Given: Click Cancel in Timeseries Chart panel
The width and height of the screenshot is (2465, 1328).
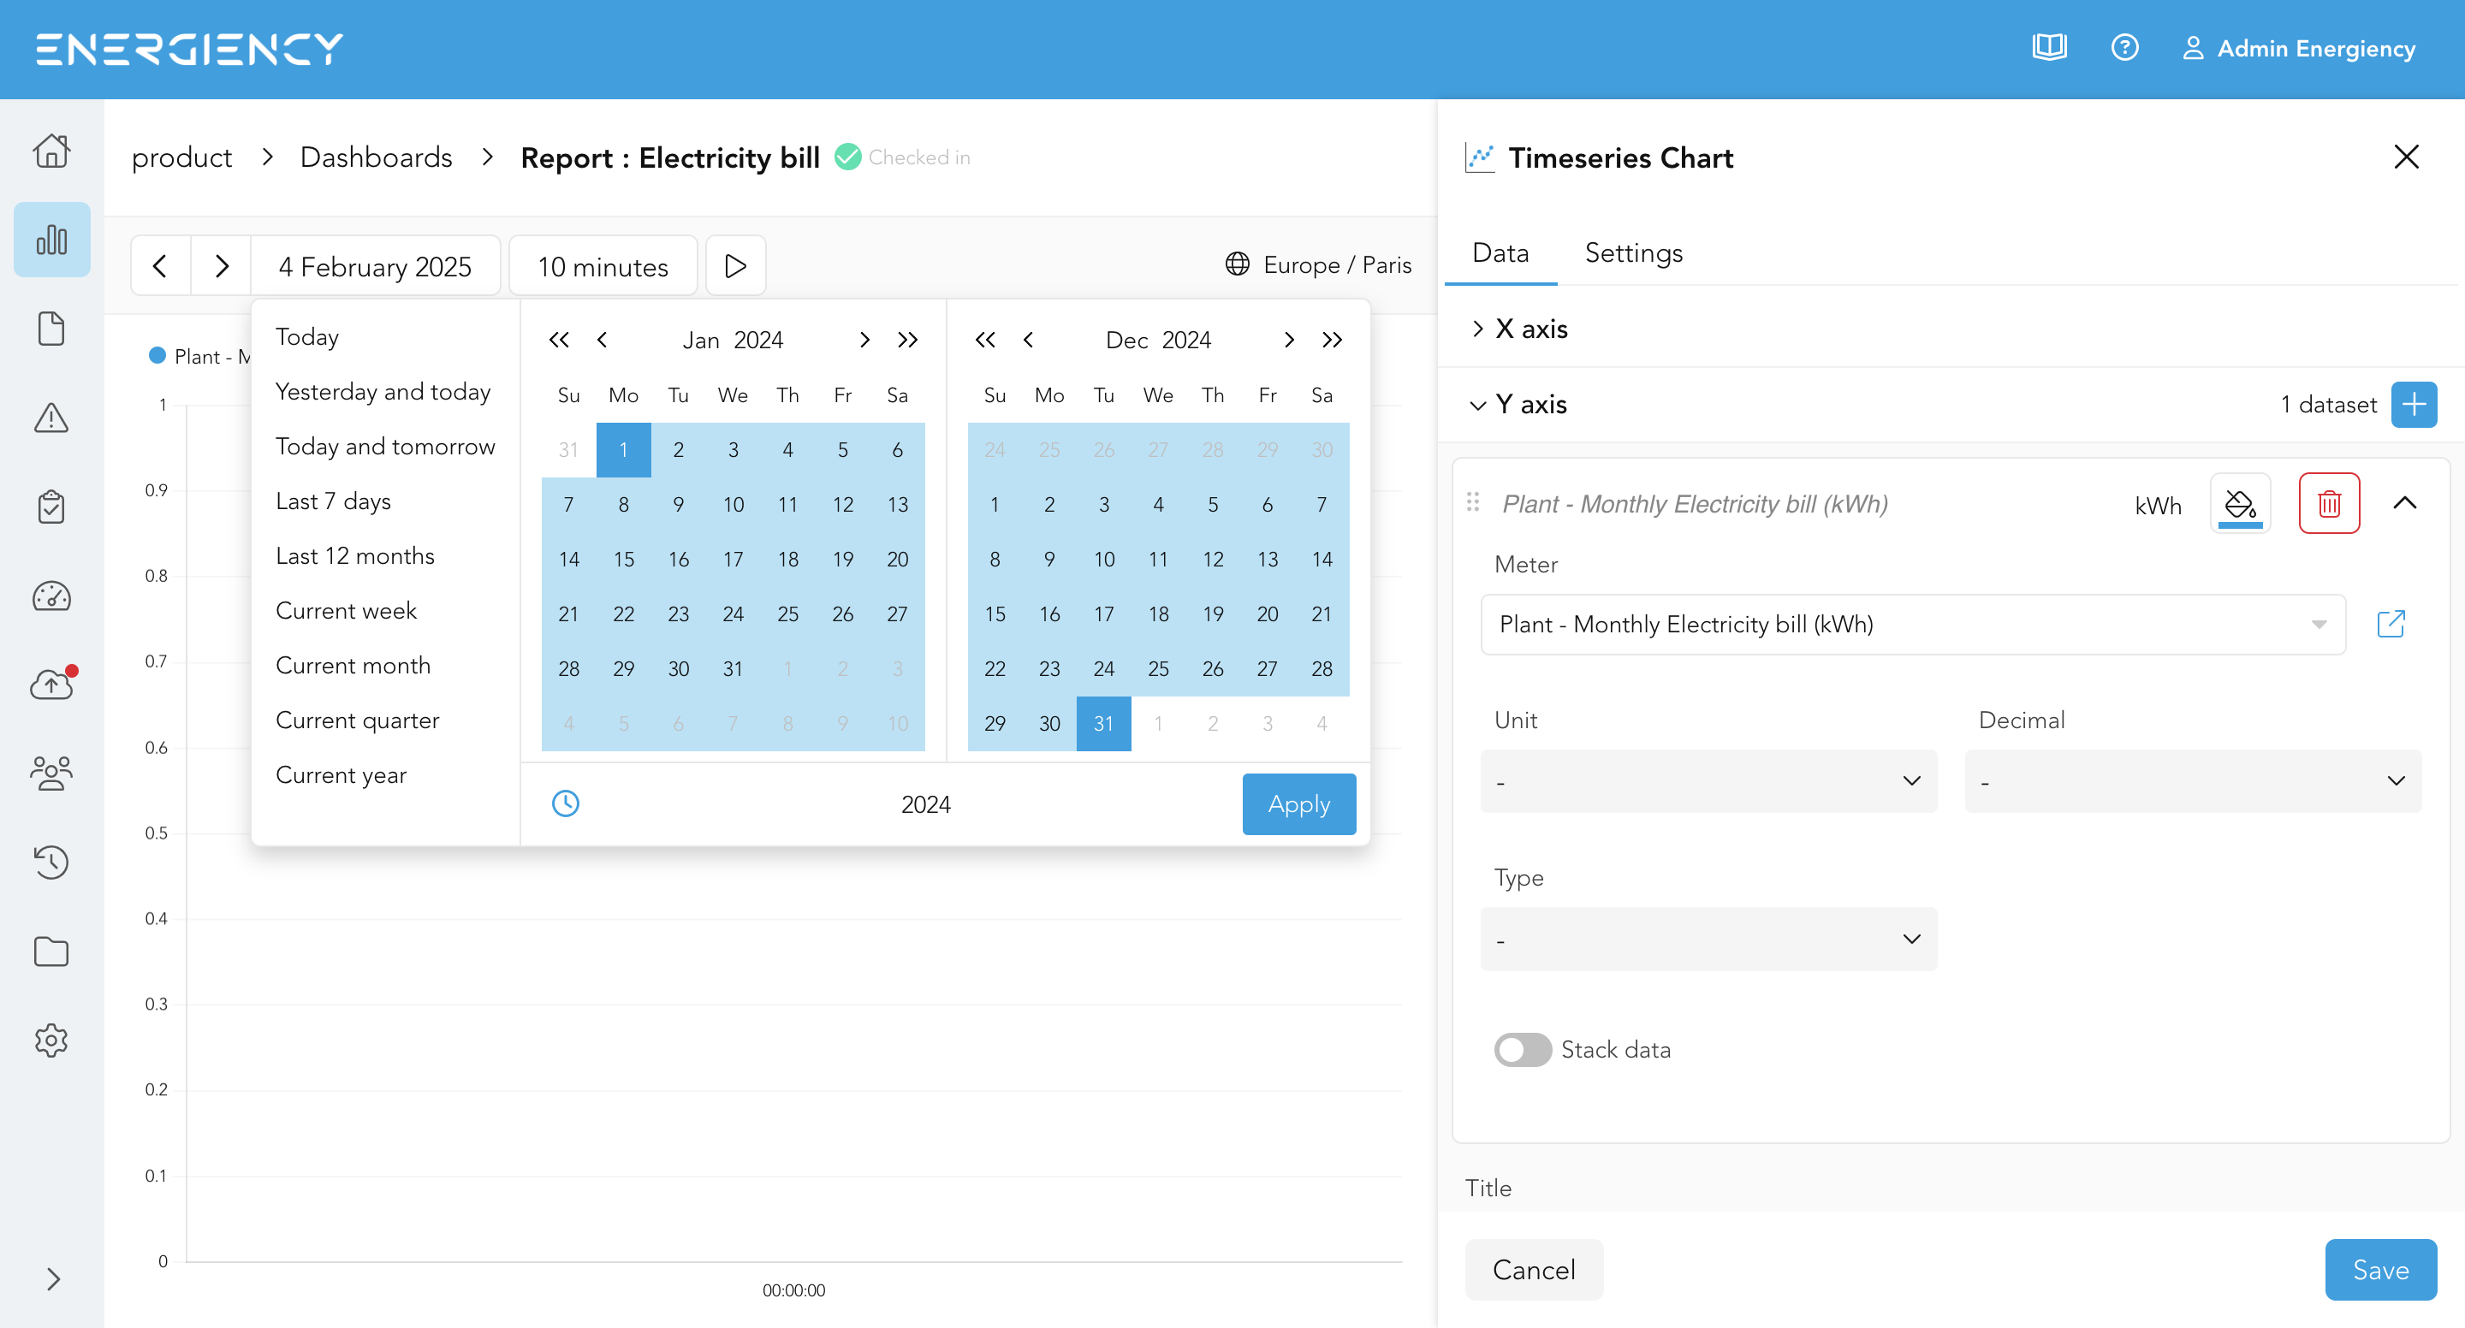Looking at the screenshot, I should pos(1533,1270).
